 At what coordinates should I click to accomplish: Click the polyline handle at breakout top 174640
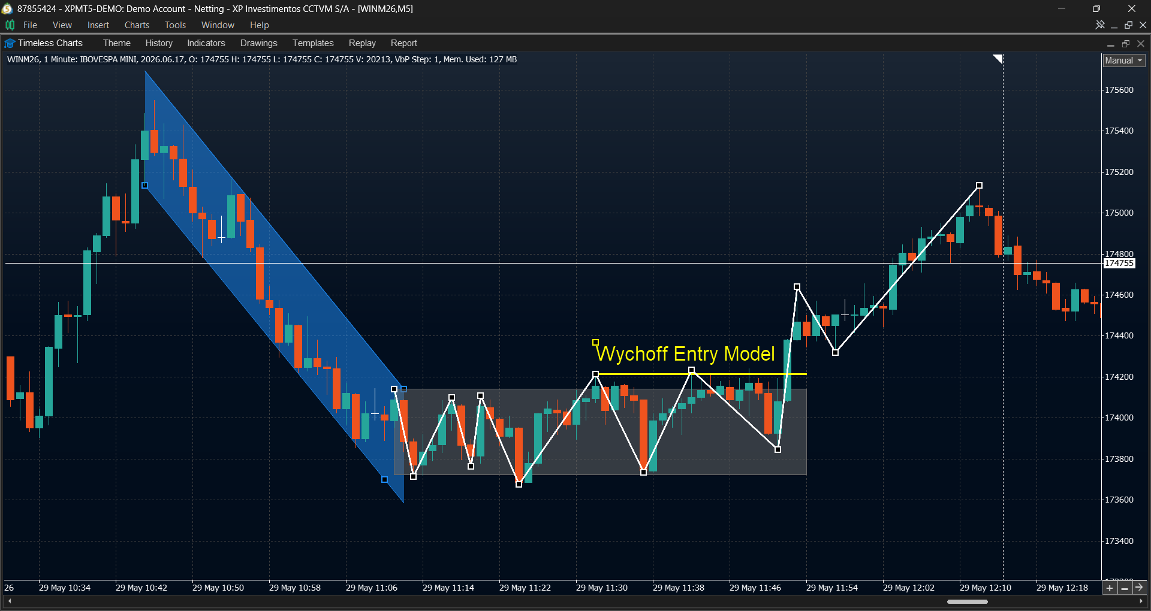(797, 287)
